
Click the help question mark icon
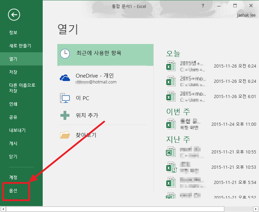pos(203,6)
